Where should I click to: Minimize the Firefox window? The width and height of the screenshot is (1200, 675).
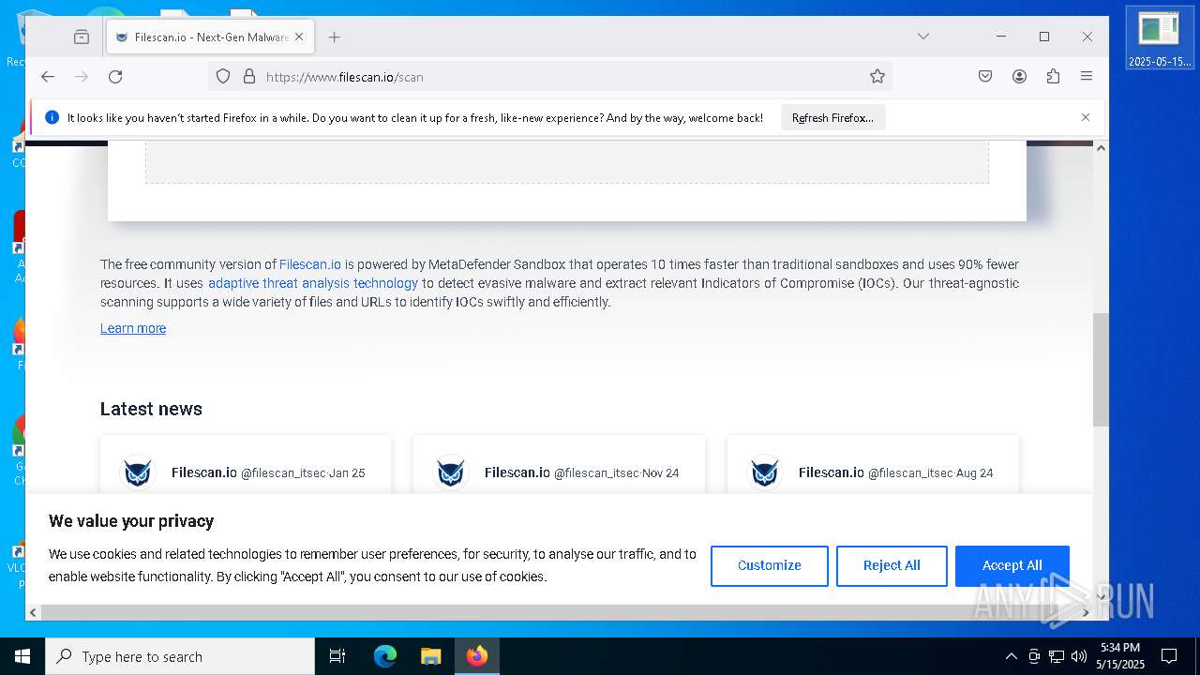[x=1001, y=37]
